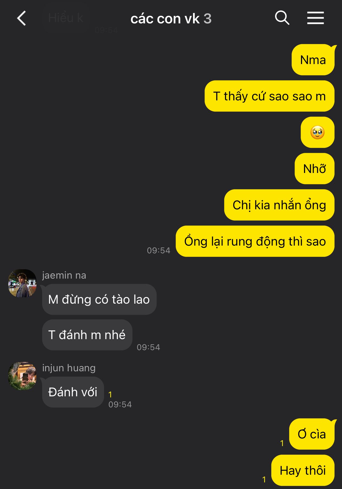This screenshot has width=342, height=489.
Task: Select the "Hay thôi" message bubble
Action: pos(303,470)
